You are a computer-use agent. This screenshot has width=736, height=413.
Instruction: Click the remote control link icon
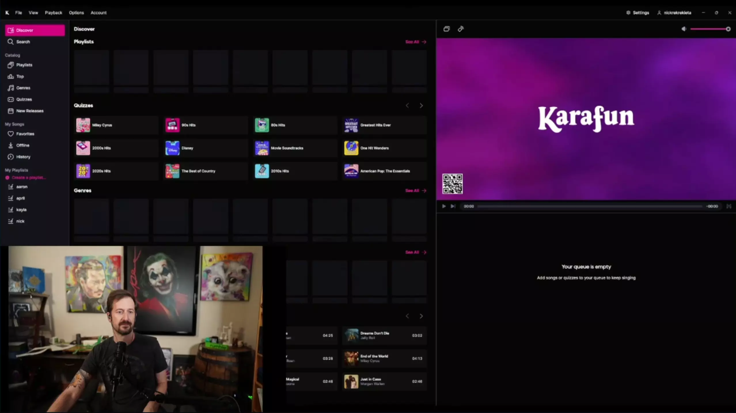pyautogui.click(x=461, y=29)
